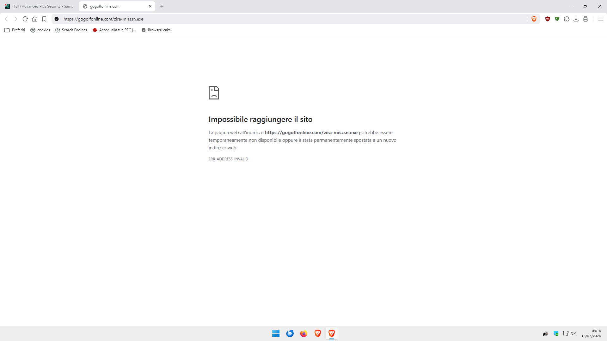The width and height of the screenshot is (607, 341).
Task: Select the active Brave window taskbar icon
Action: [x=332, y=333]
